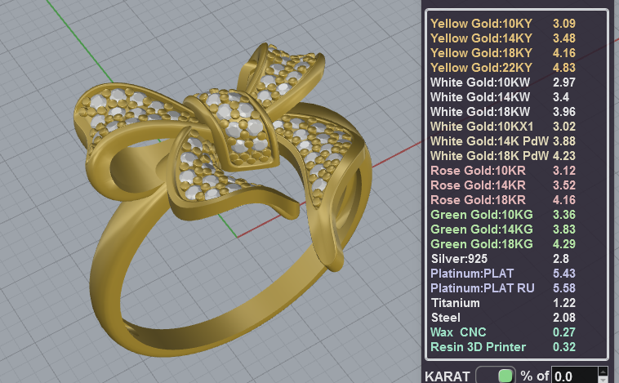Screen dimensions: 619x383
Task: Select the White Gold:10KX1 row
Action: (503, 127)
